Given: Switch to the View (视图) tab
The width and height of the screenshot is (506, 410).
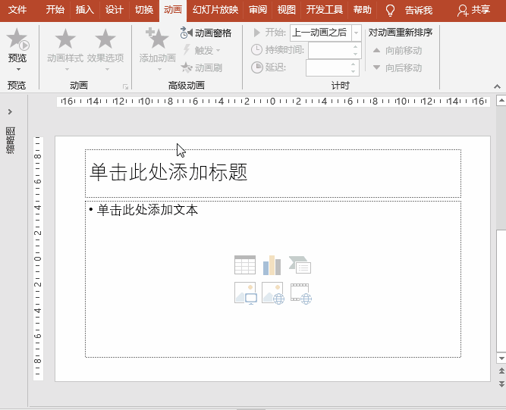Looking at the screenshot, I should click(287, 10).
